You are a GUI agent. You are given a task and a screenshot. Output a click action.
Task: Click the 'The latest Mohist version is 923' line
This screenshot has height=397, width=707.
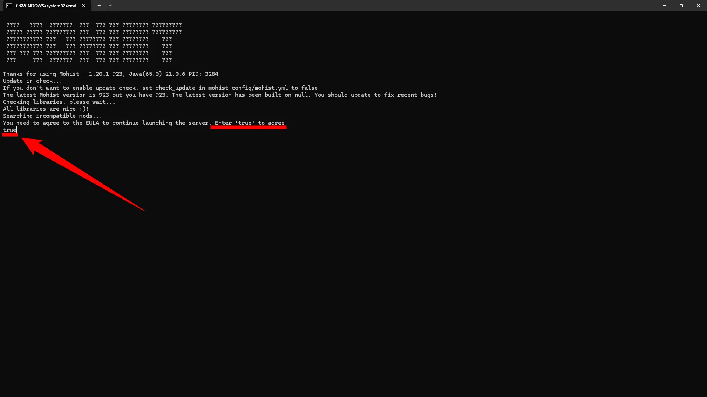[220, 95]
